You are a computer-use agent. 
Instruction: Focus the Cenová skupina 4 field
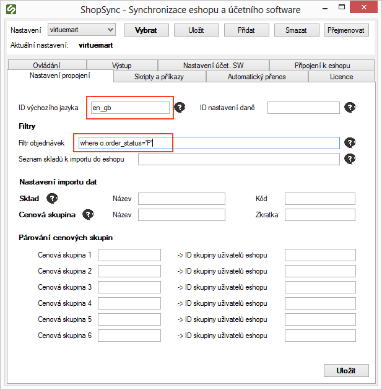coord(129,303)
